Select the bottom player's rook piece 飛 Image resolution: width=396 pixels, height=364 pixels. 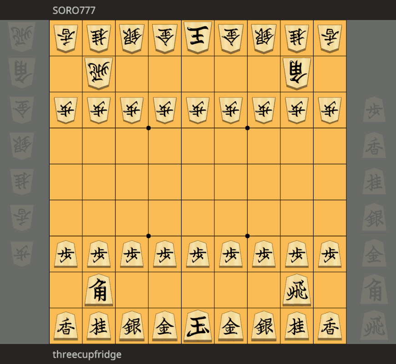297,290
